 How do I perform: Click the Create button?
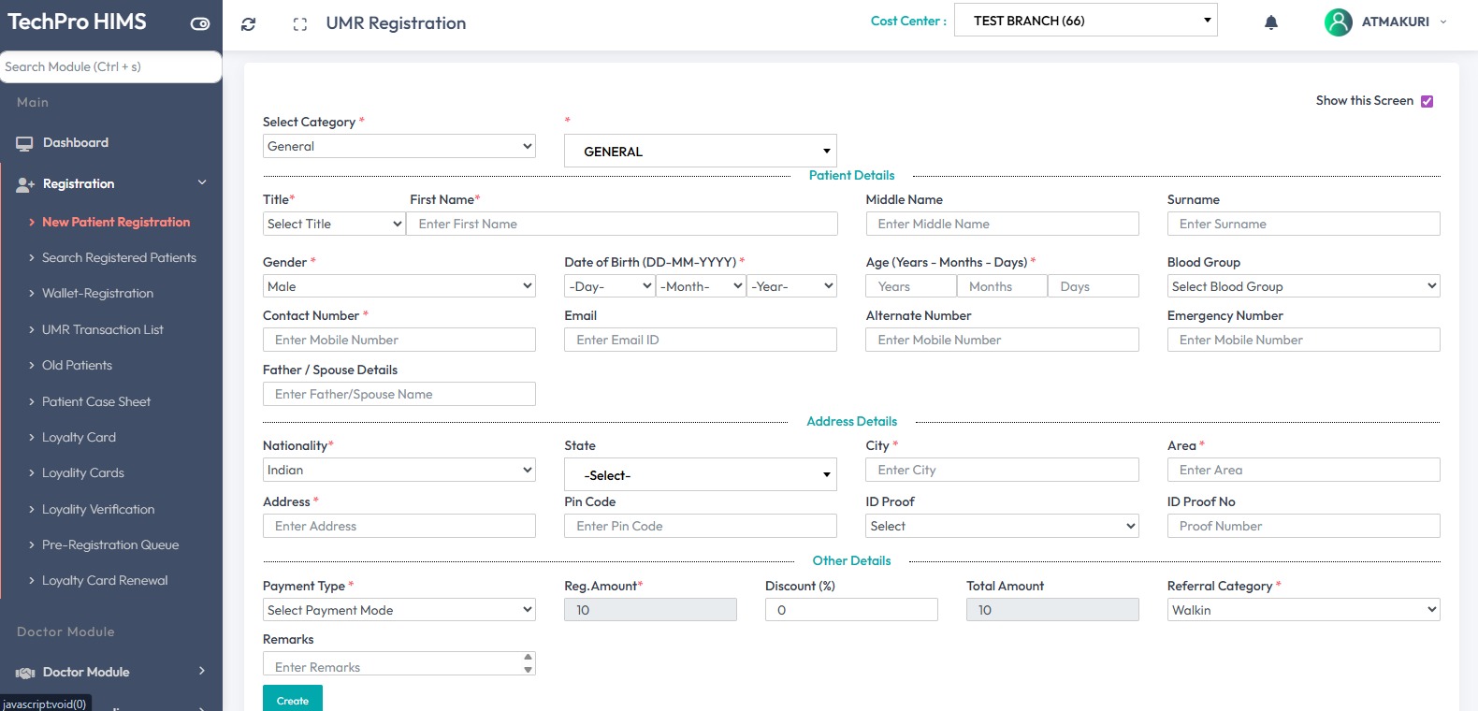click(293, 700)
